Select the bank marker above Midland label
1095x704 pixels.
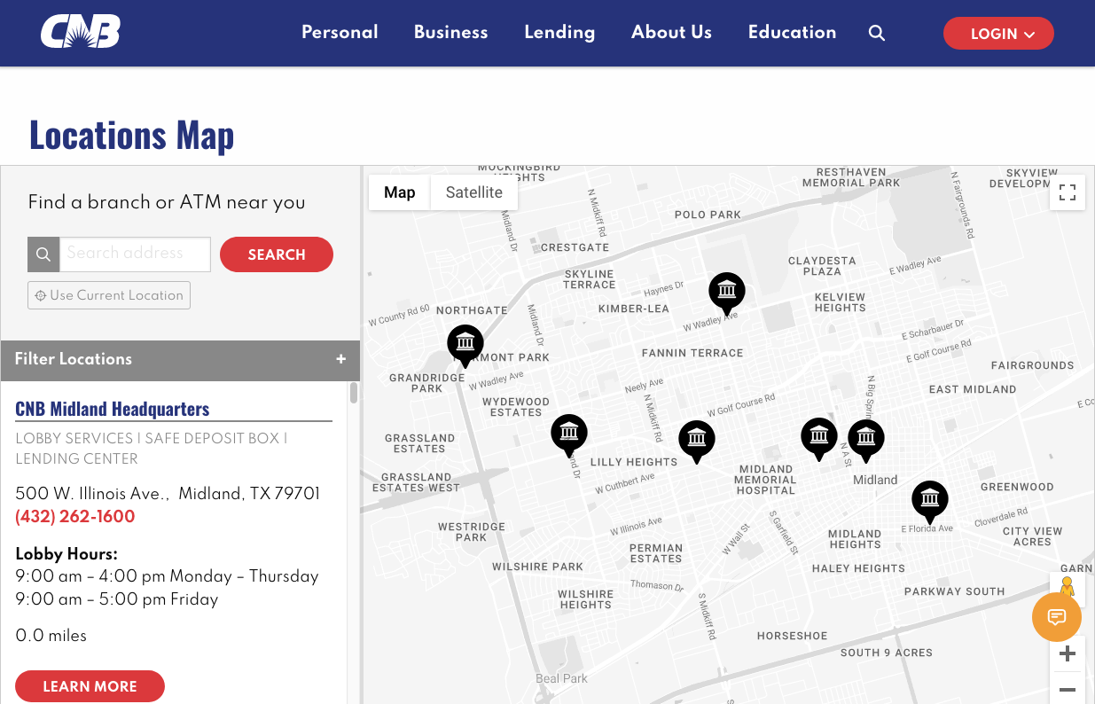pyautogui.click(x=866, y=441)
